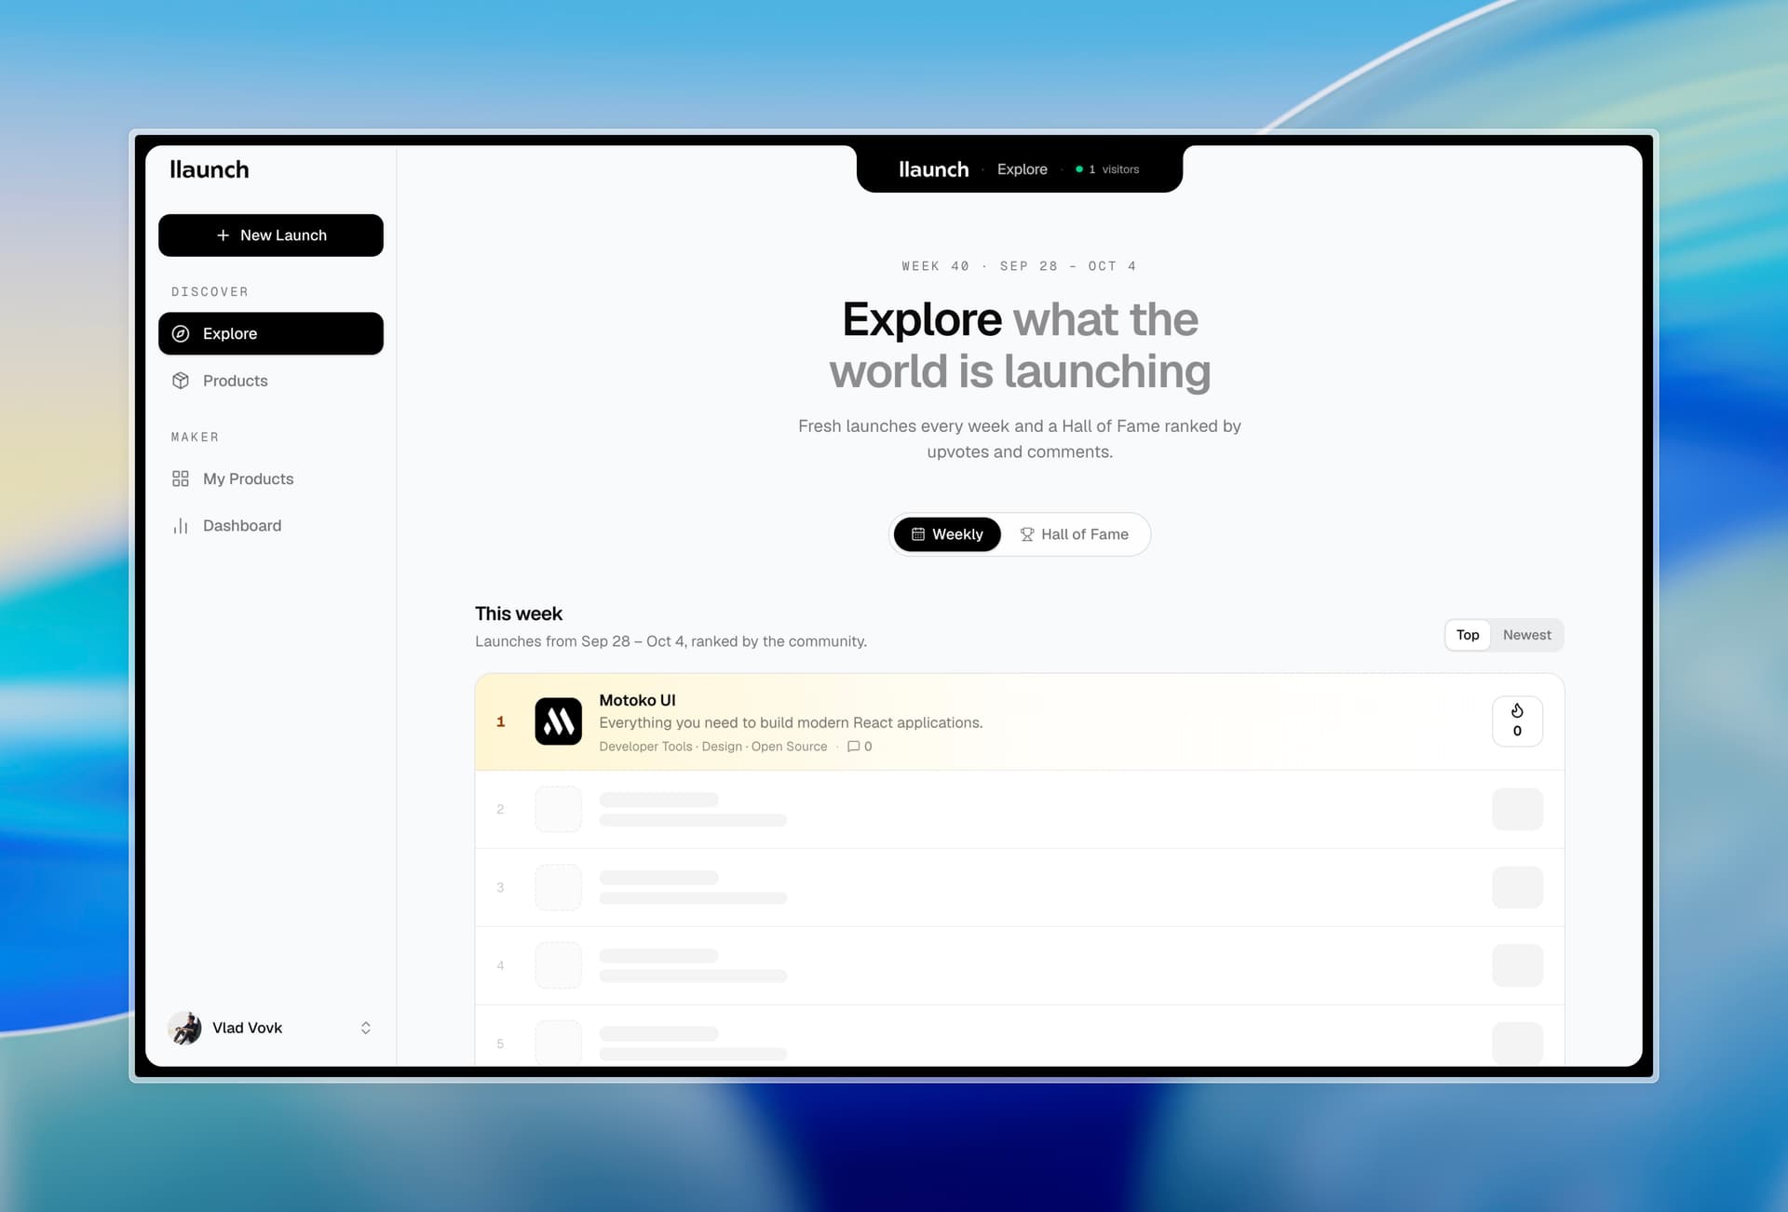This screenshot has height=1212, width=1788.
Task: Click the visitors count indicator
Action: [x=1107, y=169]
